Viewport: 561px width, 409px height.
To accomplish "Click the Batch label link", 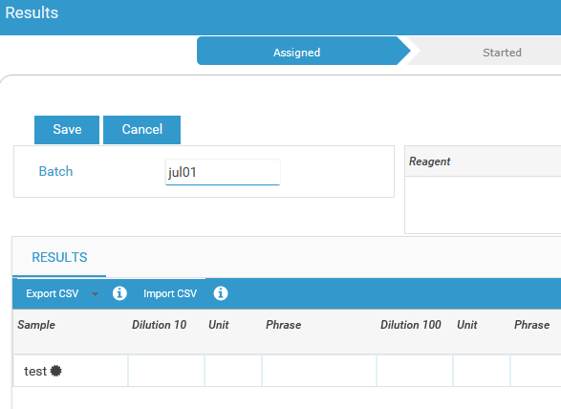I will click(x=55, y=171).
